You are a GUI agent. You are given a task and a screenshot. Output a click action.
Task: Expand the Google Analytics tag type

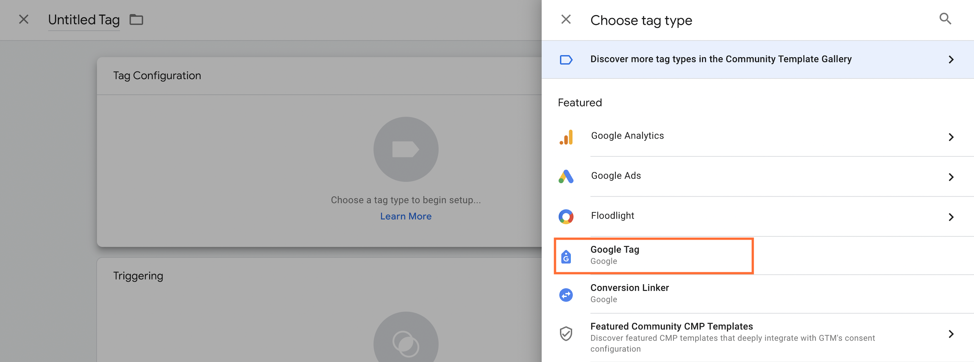[952, 137]
